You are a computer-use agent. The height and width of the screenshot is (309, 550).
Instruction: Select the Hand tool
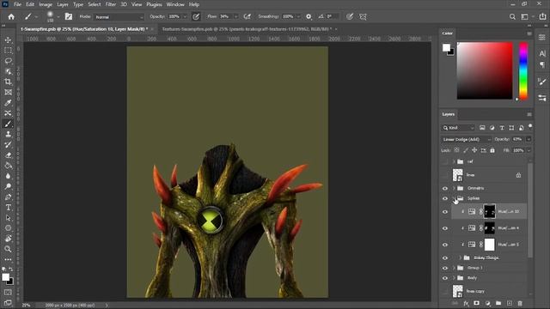(x=8, y=239)
